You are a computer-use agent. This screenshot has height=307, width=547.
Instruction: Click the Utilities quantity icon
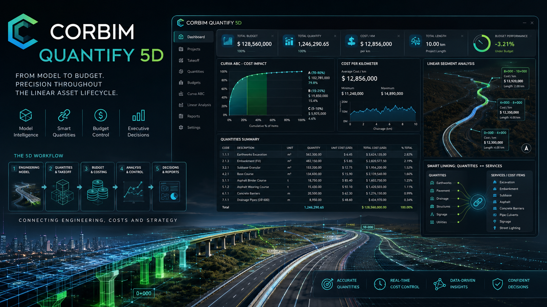pyautogui.click(x=432, y=222)
